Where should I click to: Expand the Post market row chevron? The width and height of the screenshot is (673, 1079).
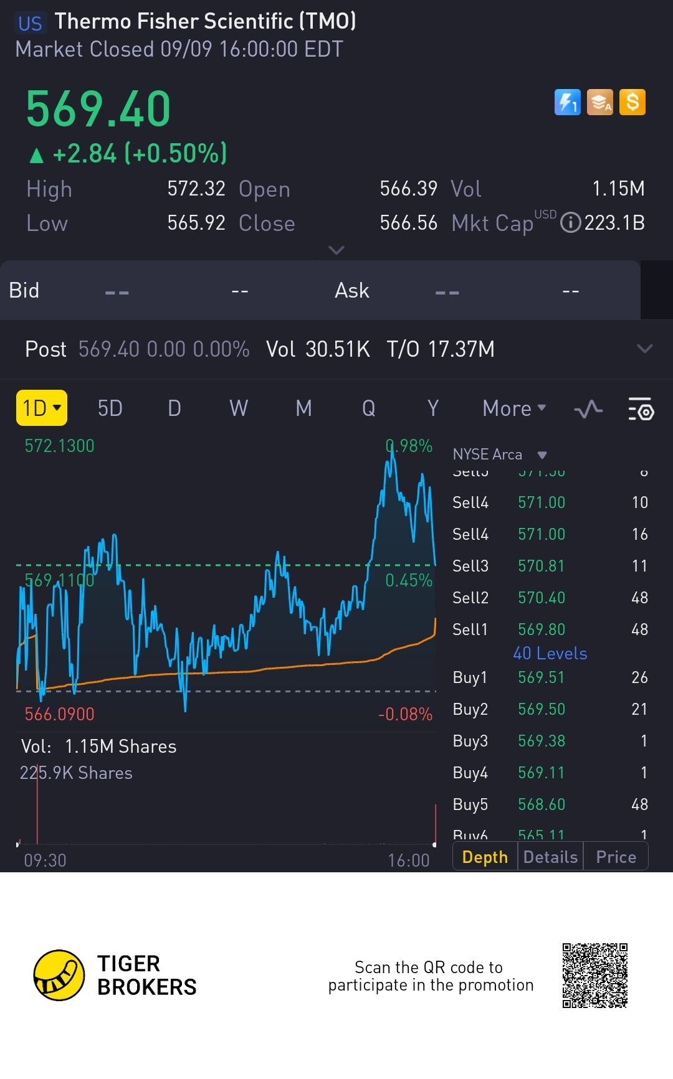[x=645, y=349]
